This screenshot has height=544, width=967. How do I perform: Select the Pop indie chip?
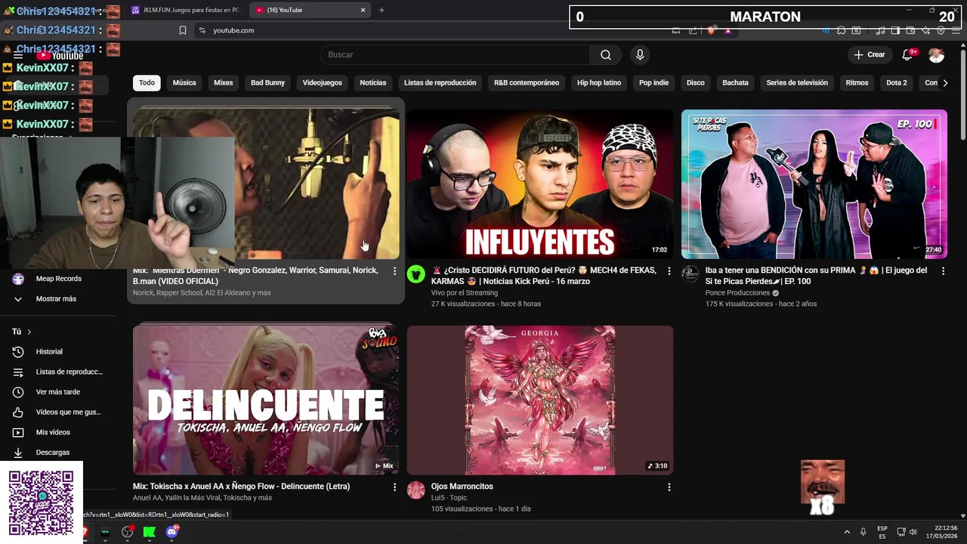[654, 82]
